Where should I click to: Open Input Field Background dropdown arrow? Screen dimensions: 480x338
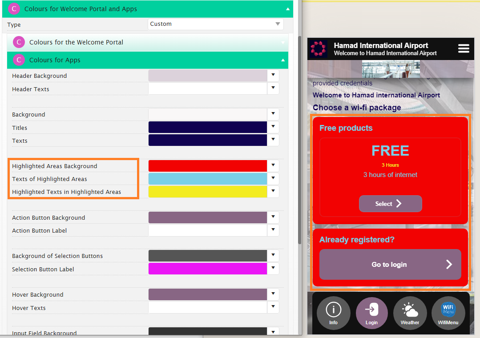(x=273, y=331)
